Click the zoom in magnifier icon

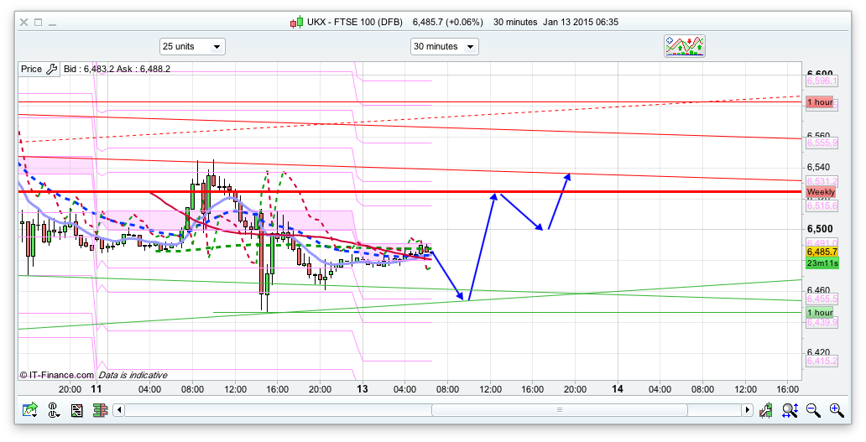click(836, 410)
